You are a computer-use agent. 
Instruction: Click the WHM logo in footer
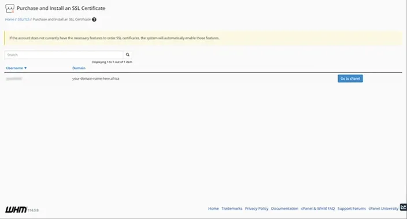coord(16,210)
